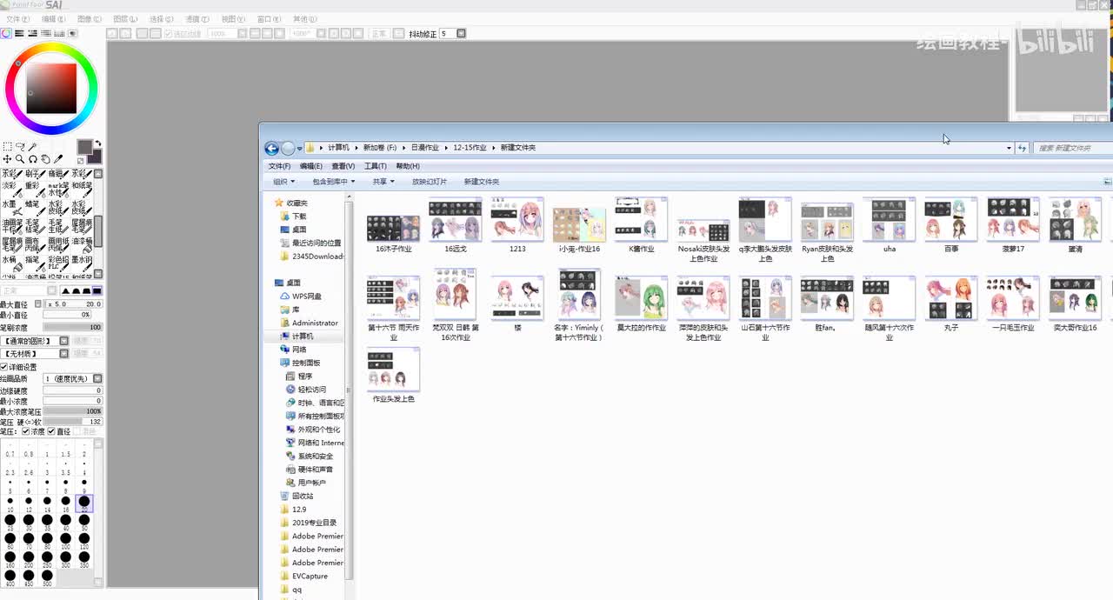1113x600 pixels.
Task: Swap foreground and background colors arrow
Action: tap(97, 143)
